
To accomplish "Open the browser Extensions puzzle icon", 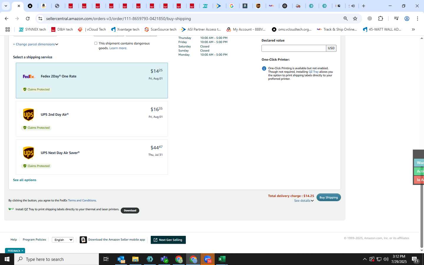I will coord(380,19).
